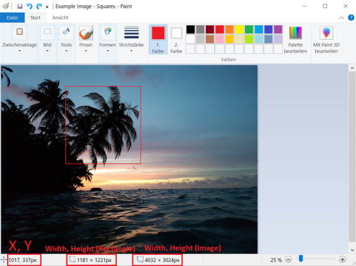Click the Save icon in title bar
Viewport: 356px width, 266px height.
20,6
